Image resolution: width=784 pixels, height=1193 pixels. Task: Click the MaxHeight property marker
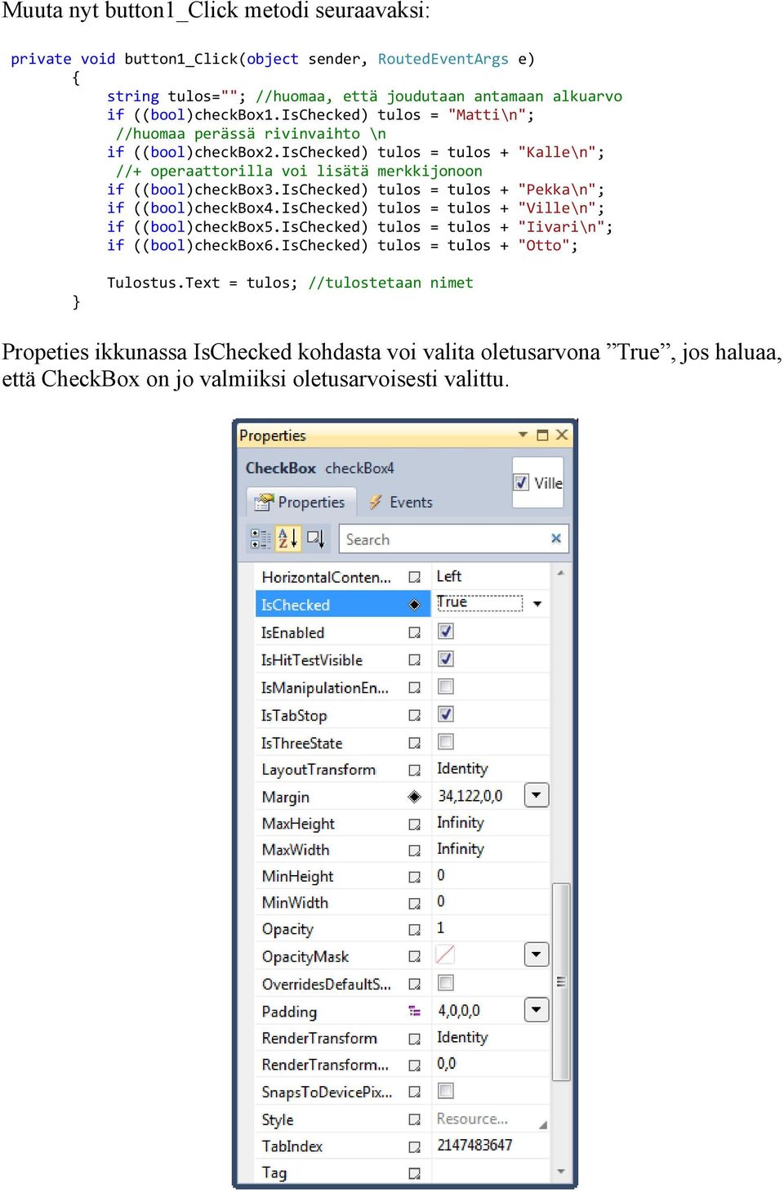414,824
